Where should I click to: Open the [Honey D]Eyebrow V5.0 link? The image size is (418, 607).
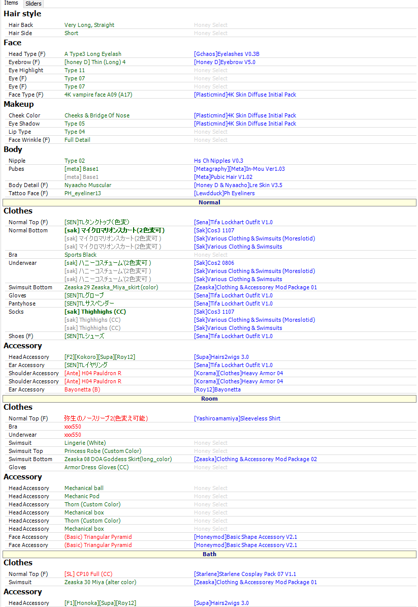tap(224, 63)
